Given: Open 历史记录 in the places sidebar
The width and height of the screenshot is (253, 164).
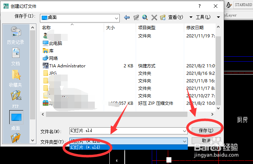Looking at the screenshot, I should coord(16,35).
